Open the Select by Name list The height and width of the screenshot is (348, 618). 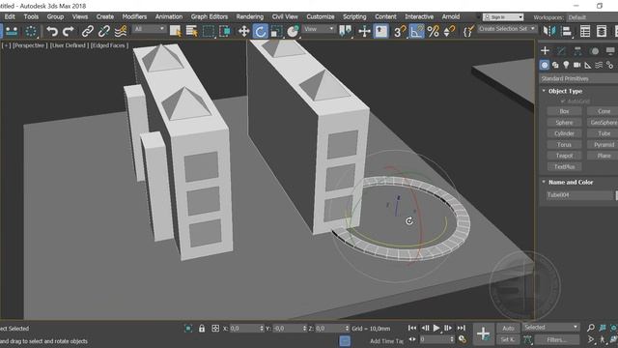pyautogui.click(x=191, y=31)
